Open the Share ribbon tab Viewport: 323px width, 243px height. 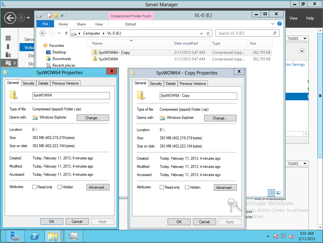(x=81, y=24)
